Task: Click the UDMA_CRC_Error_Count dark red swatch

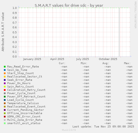Action: point(5,117)
